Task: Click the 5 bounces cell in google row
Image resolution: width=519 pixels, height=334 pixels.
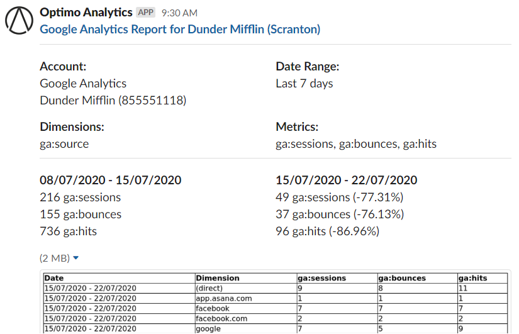Action: click(418, 329)
